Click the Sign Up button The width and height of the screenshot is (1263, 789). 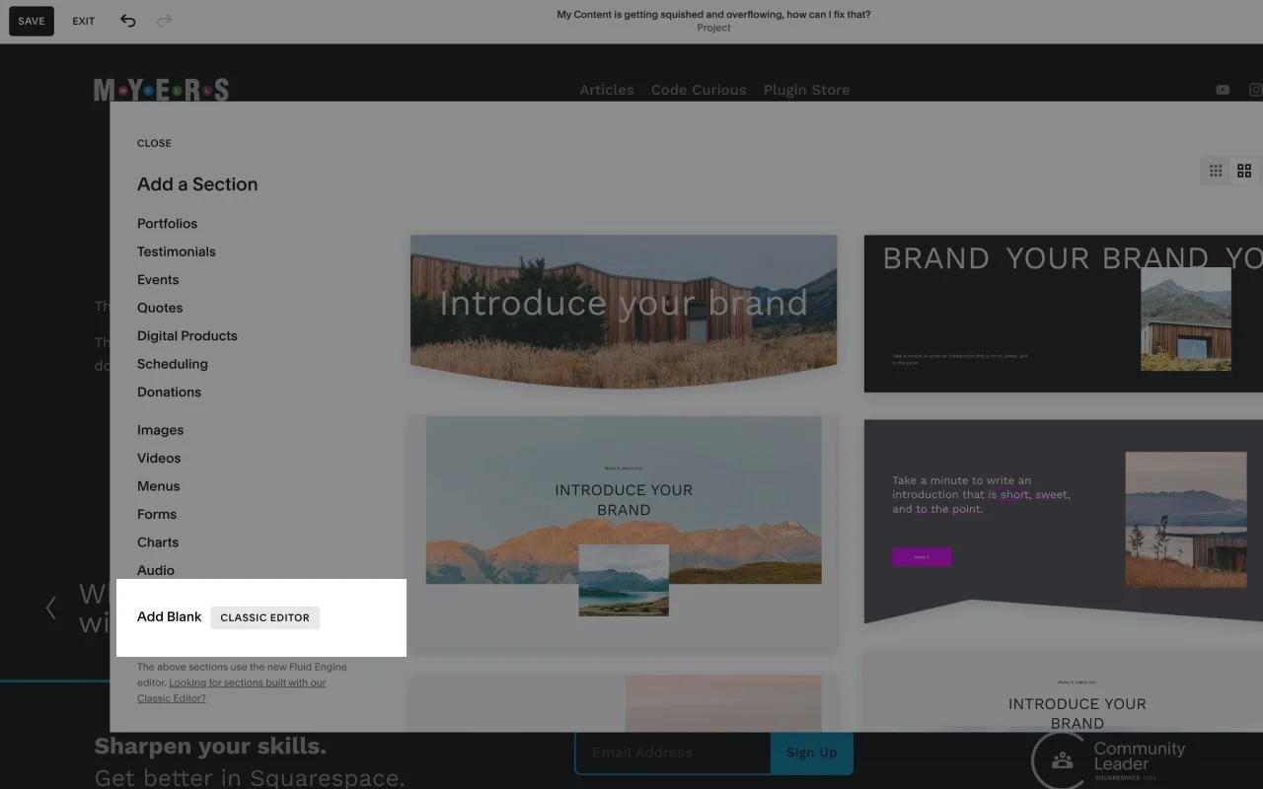pos(811,753)
